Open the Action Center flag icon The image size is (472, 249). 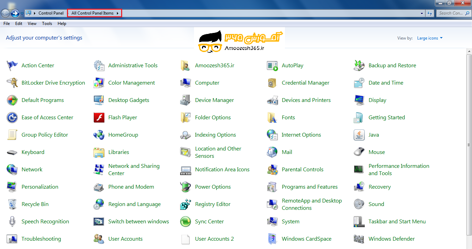click(12, 66)
